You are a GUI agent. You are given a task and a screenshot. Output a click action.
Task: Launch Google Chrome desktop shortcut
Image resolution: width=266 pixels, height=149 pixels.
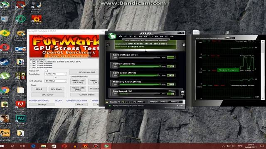tap(5, 92)
